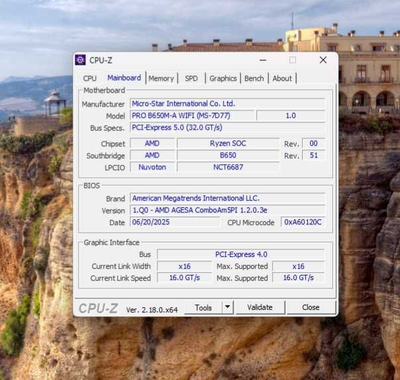This screenshot has height=380, width=400.
Task: Click the Chipset Rev. value 00
Action: [x=313, y=144]
